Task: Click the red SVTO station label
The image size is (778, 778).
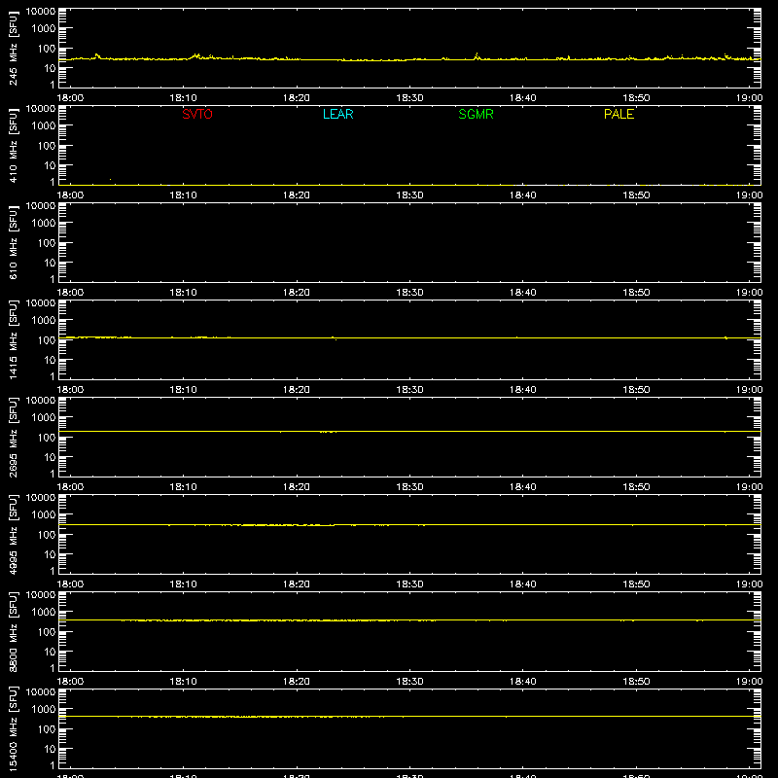Action: 197,114
